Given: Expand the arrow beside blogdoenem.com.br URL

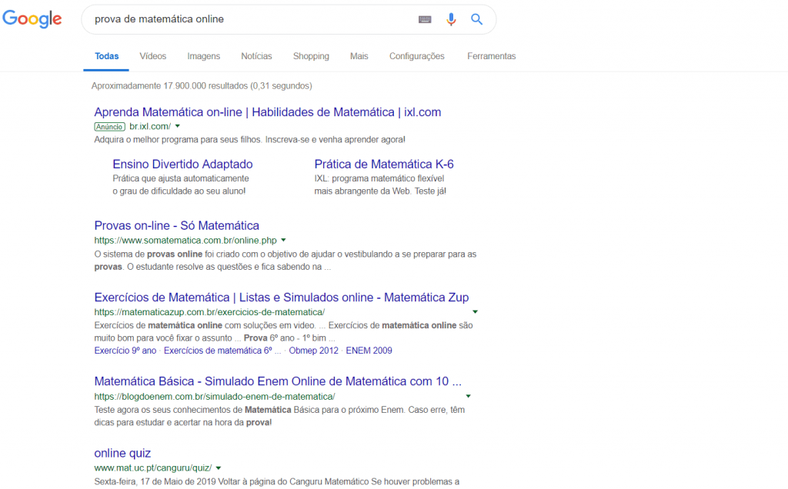Looking at the screenshot, I should pyautogui.click(x=469, y=396).
